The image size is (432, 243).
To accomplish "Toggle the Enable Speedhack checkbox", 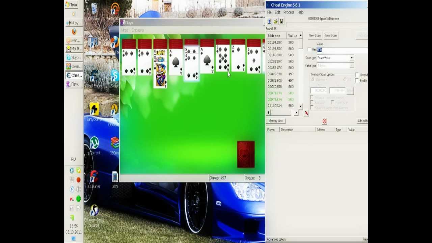I will click(357, 81).
